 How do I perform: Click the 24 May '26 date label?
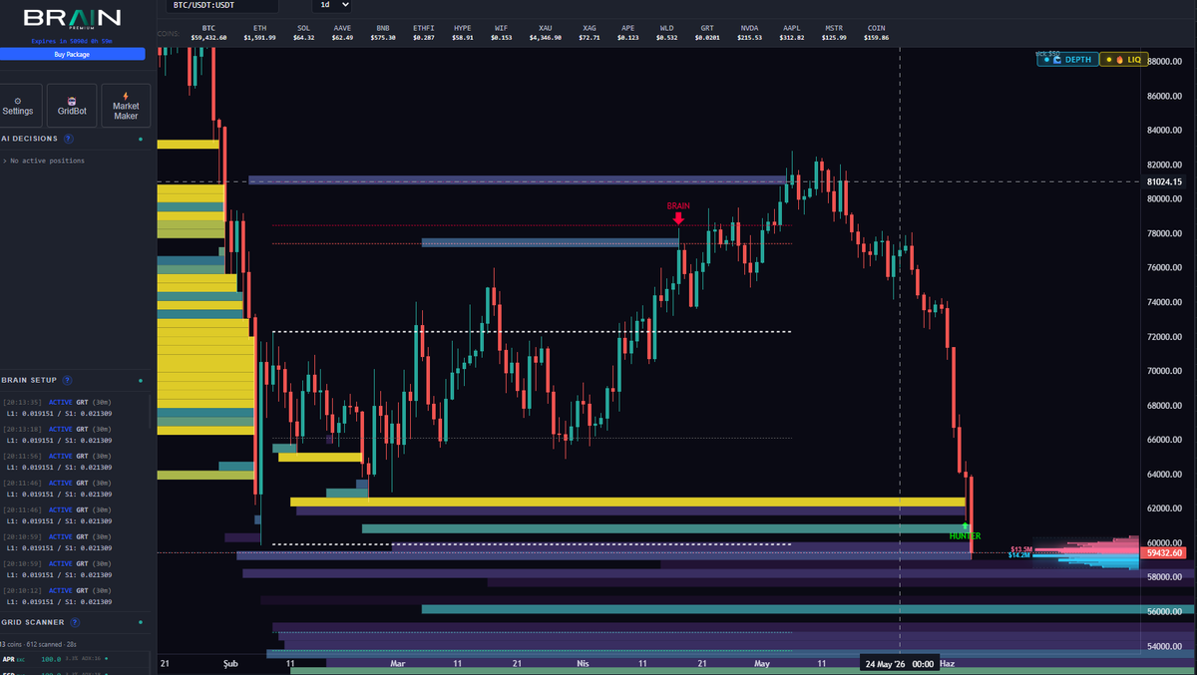tap(900, 664)
